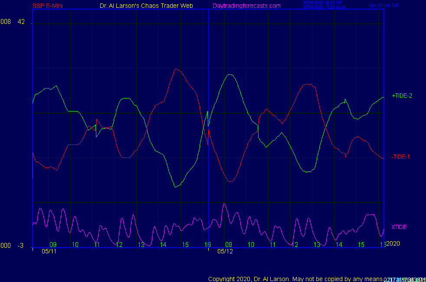Click the copyright notice text

pyautogui.click(x=295, y=279)
